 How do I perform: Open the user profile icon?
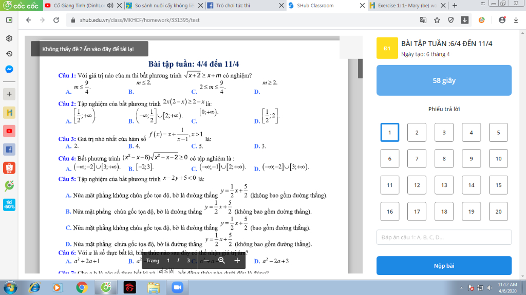tap(502, 20)
